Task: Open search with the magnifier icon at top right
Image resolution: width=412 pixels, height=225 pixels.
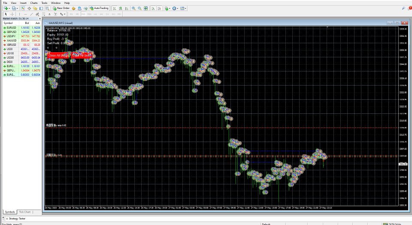Action: pyautogui.click(x=403, y=9)
